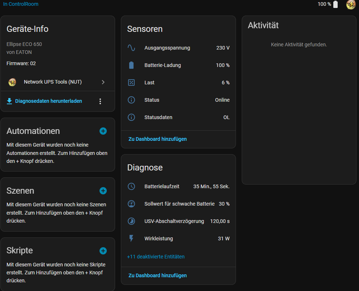This screenshot has height=291, width=359.
Task: Add a scene with the Szenen plus icon
Action: (x=103, y=191)
